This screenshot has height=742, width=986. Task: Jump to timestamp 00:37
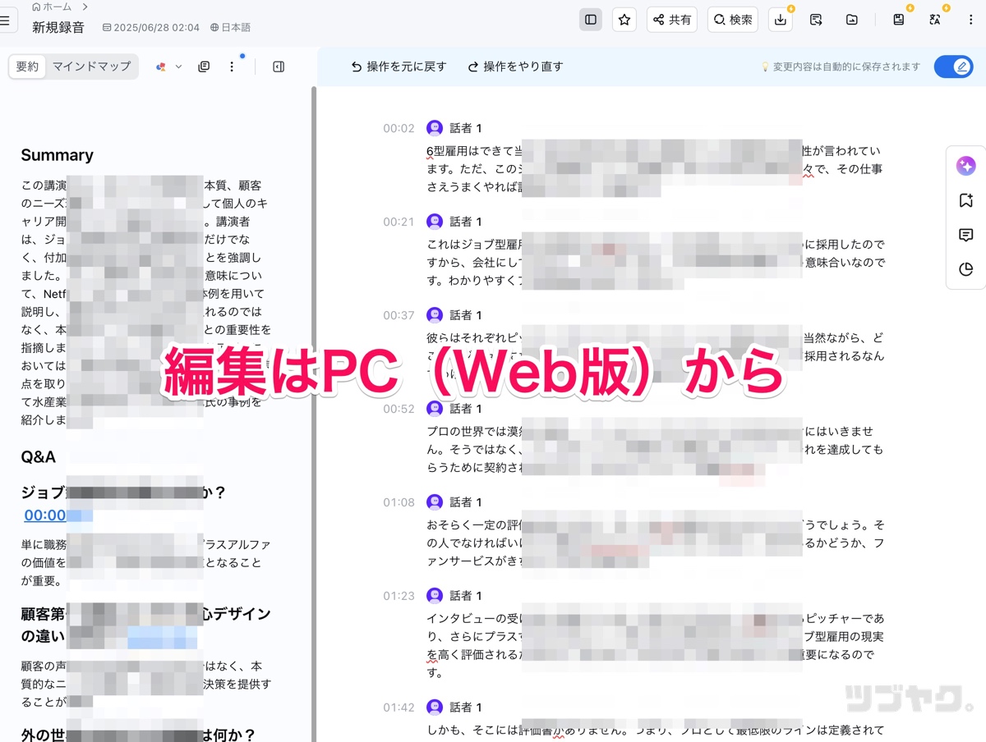pyautogui.click(x=399, y=315)
